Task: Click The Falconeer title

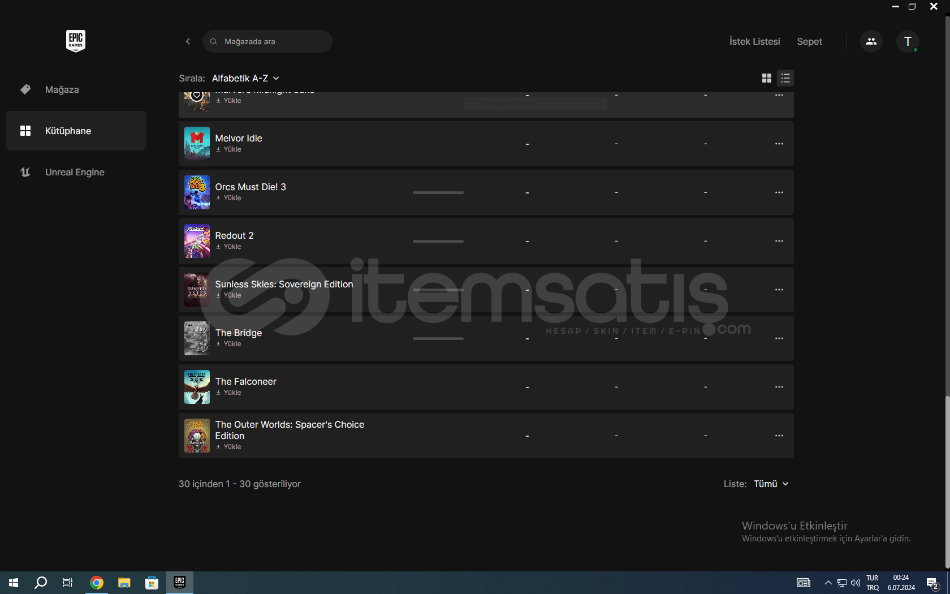Action: tap(245, 381)
